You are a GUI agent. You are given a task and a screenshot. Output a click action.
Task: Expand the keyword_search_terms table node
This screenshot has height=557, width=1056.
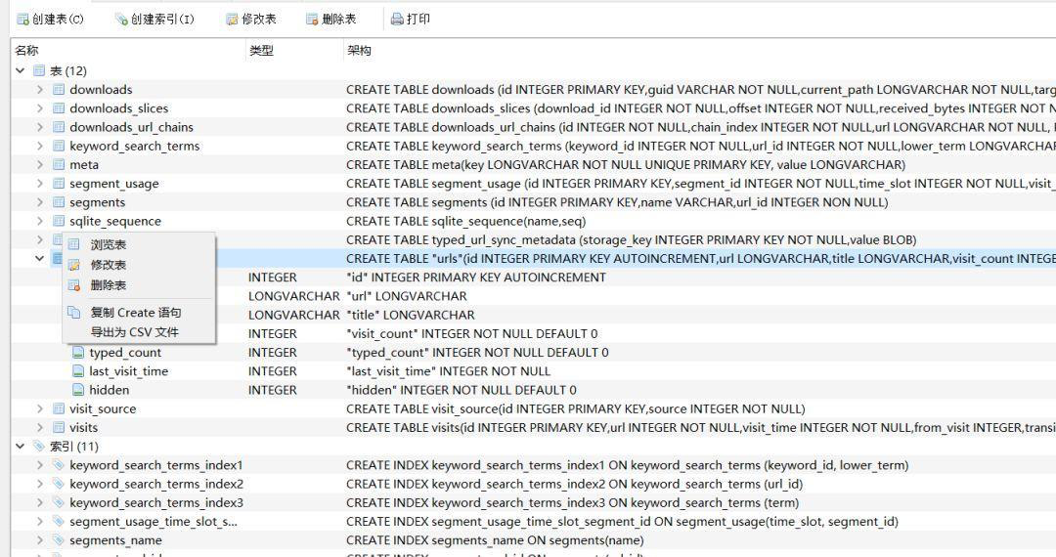coord(40,146)
